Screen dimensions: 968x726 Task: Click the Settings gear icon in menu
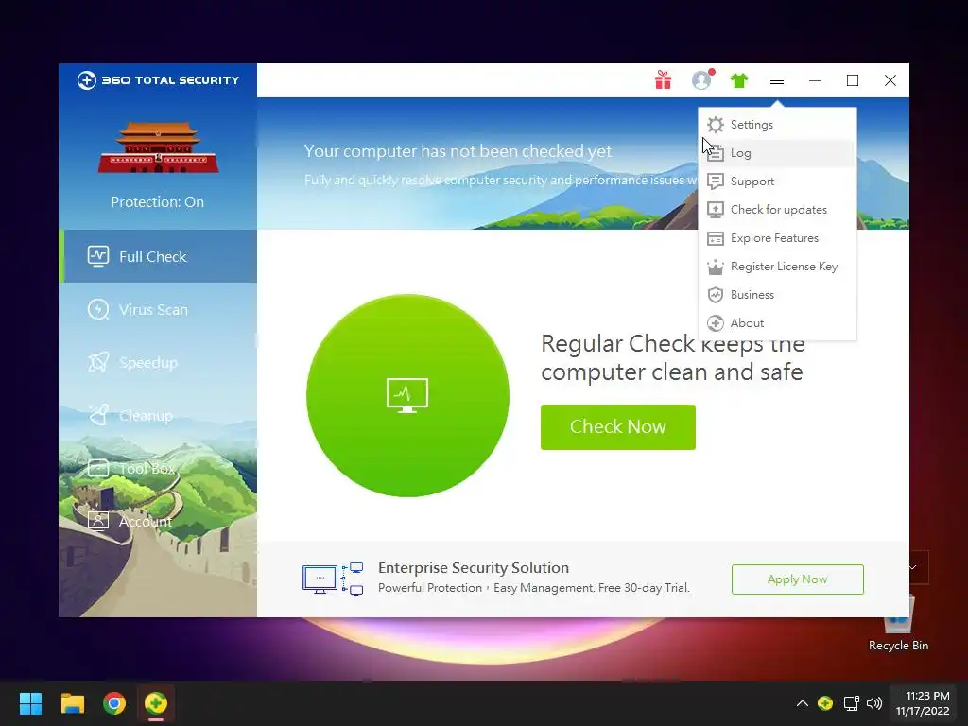(716, 125)
